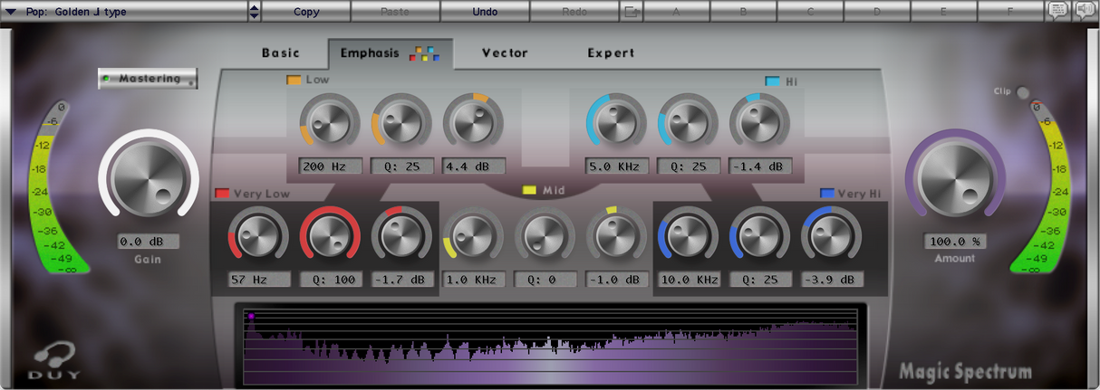Click the preset up/down stepper arrows
This screenshot has width=1100, height=390.
point(255,12)
